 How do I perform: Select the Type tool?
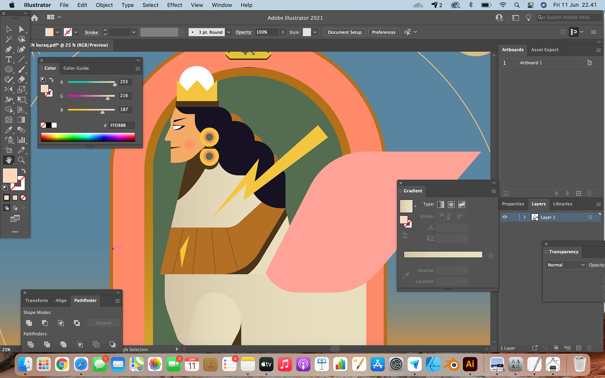pyautogui.click(x=9, y=60)
